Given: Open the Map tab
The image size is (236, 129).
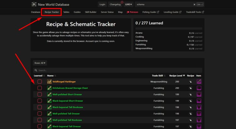Looking at the screenshot, I should (x=120, y=12).
